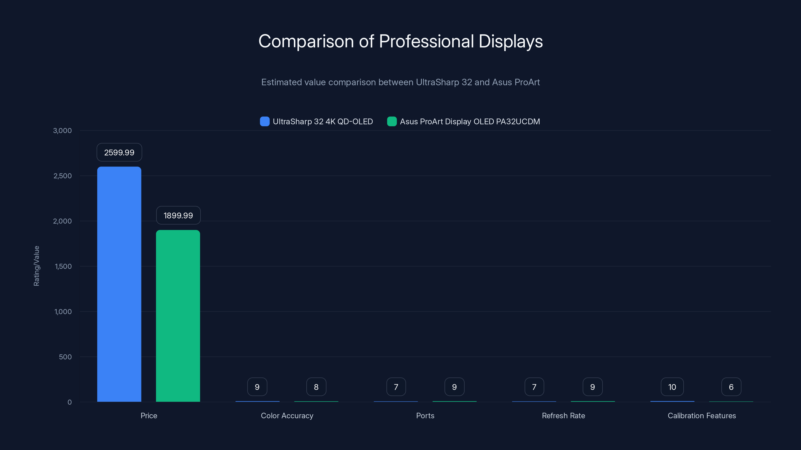Image resolution: width=801 pixels, height=450 pixels.
Task: Select the Color Accuracy category label
Action: point(287,415)
